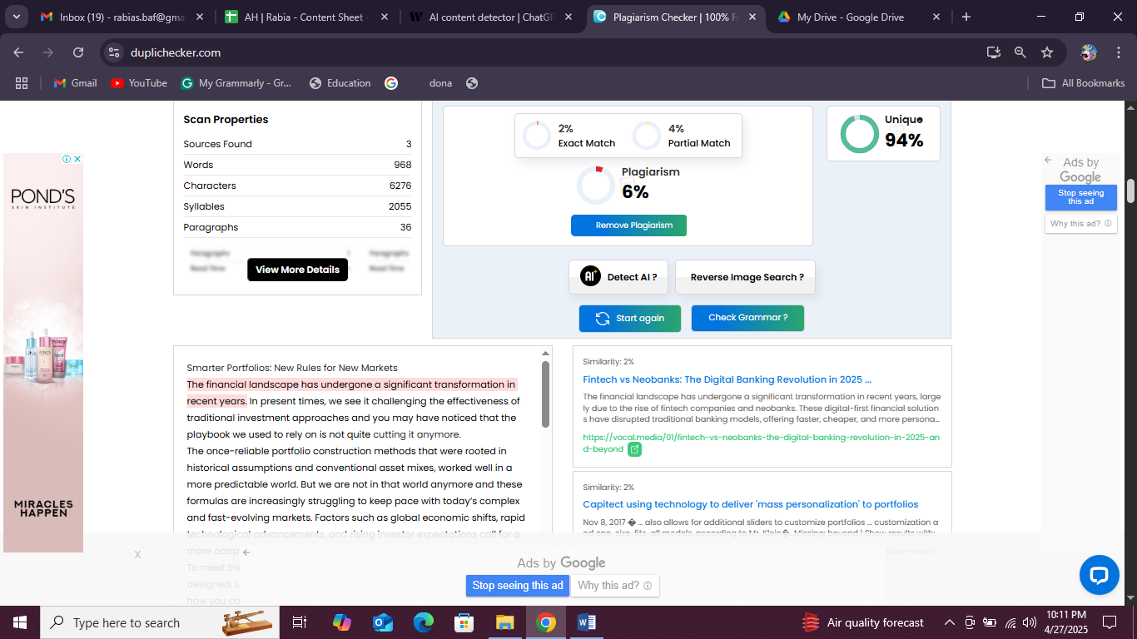Open Capitect mass personalization result

(x=750, y=504)
